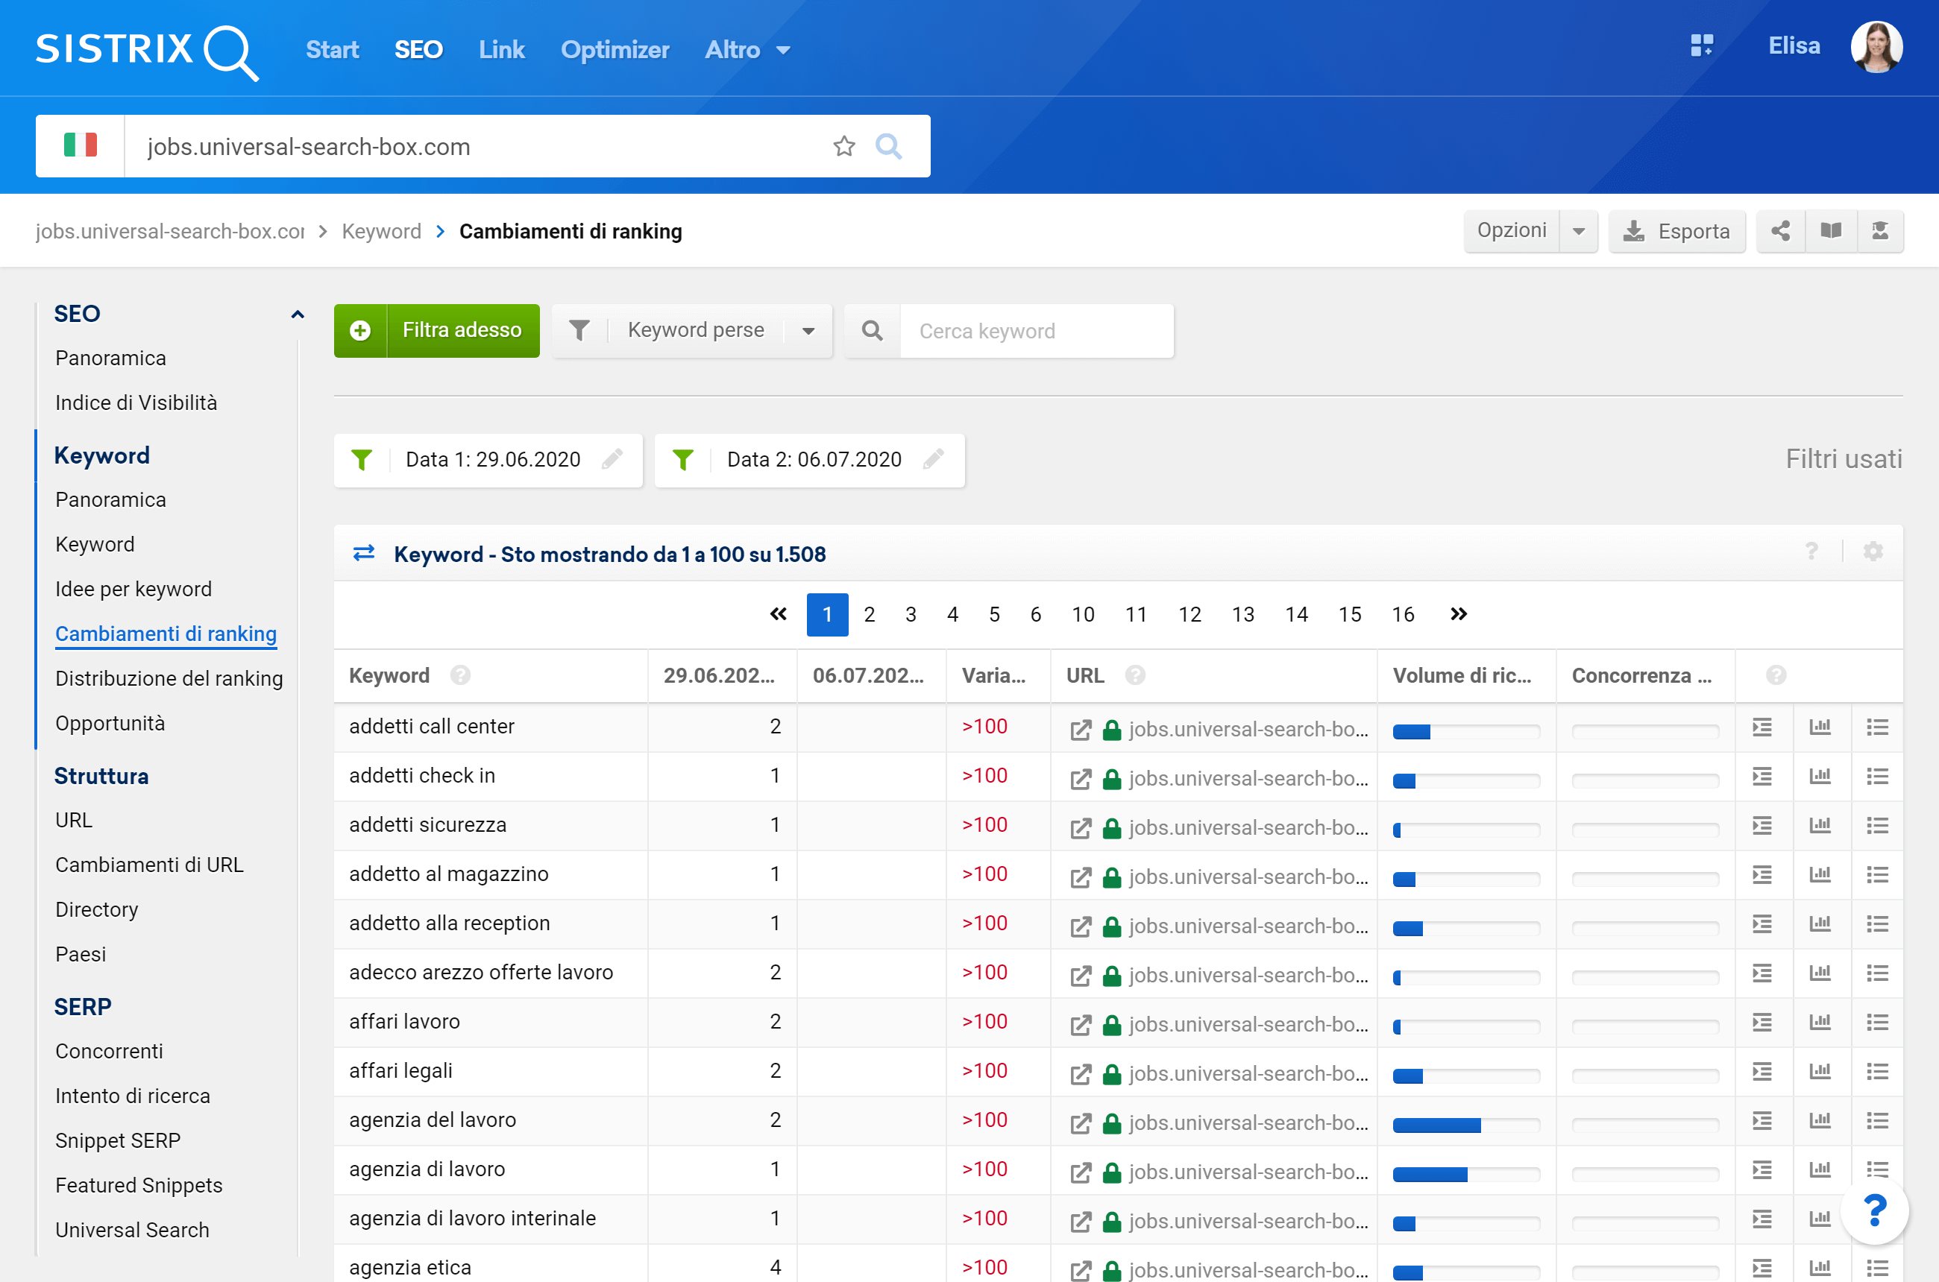Click the URL cell for addetto alla reception
This screenshot has height=1282, width=1939.
(x=1214, y=925)
